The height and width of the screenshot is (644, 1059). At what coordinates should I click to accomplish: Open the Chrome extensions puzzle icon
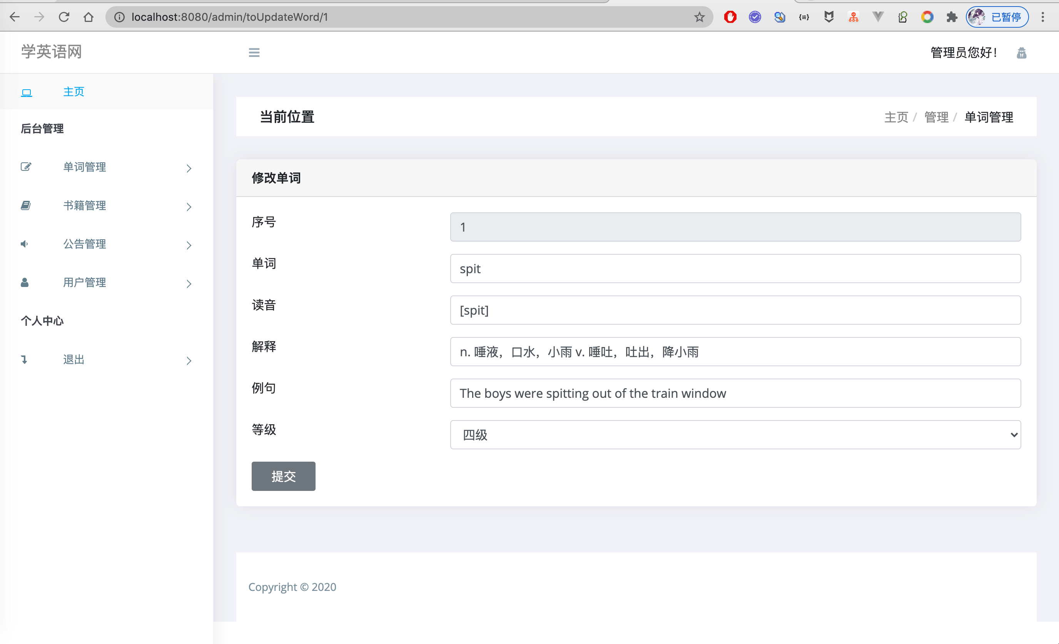tap(952, 17)
